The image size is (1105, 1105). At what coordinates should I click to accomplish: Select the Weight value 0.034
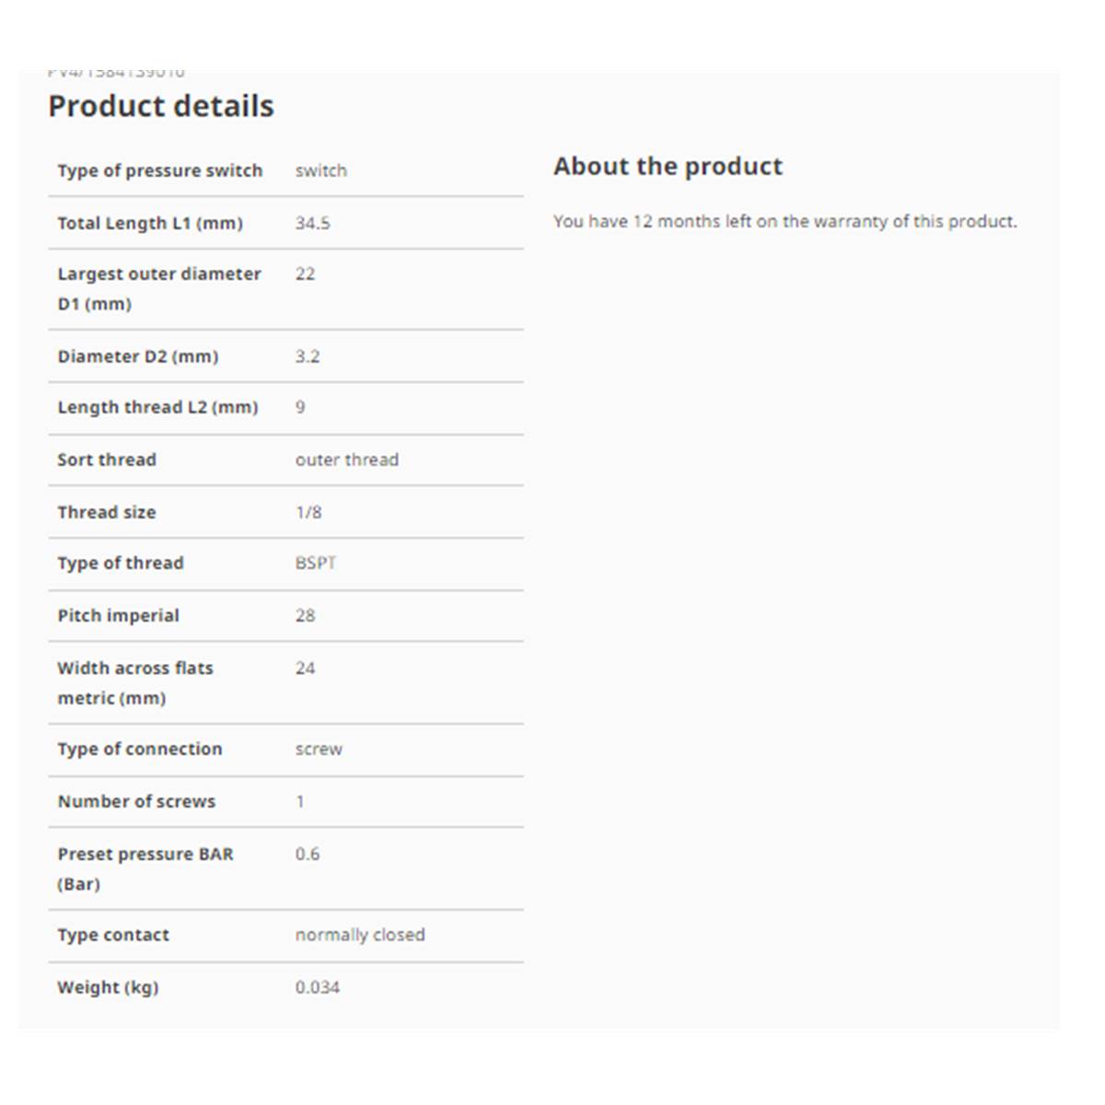(x=317, y=988)
